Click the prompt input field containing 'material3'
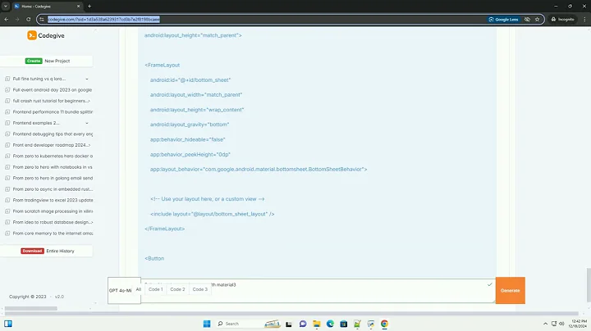The width and height of the screenshot is (591, 331). [x=318, y=290]
